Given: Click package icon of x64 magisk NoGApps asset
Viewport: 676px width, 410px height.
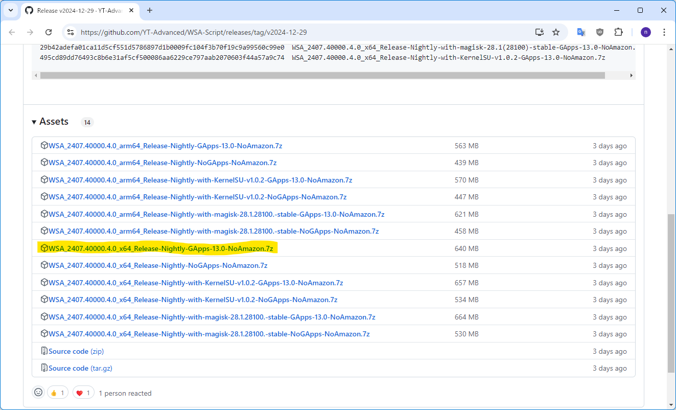Looking at the screenshot, I should pyautogui.click(x=44, y=334).
